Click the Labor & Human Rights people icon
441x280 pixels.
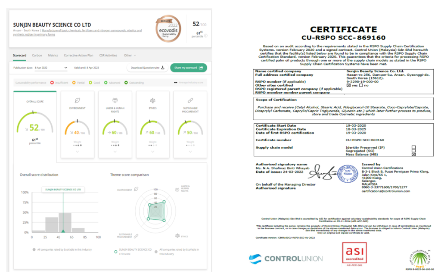pos(115,100)
